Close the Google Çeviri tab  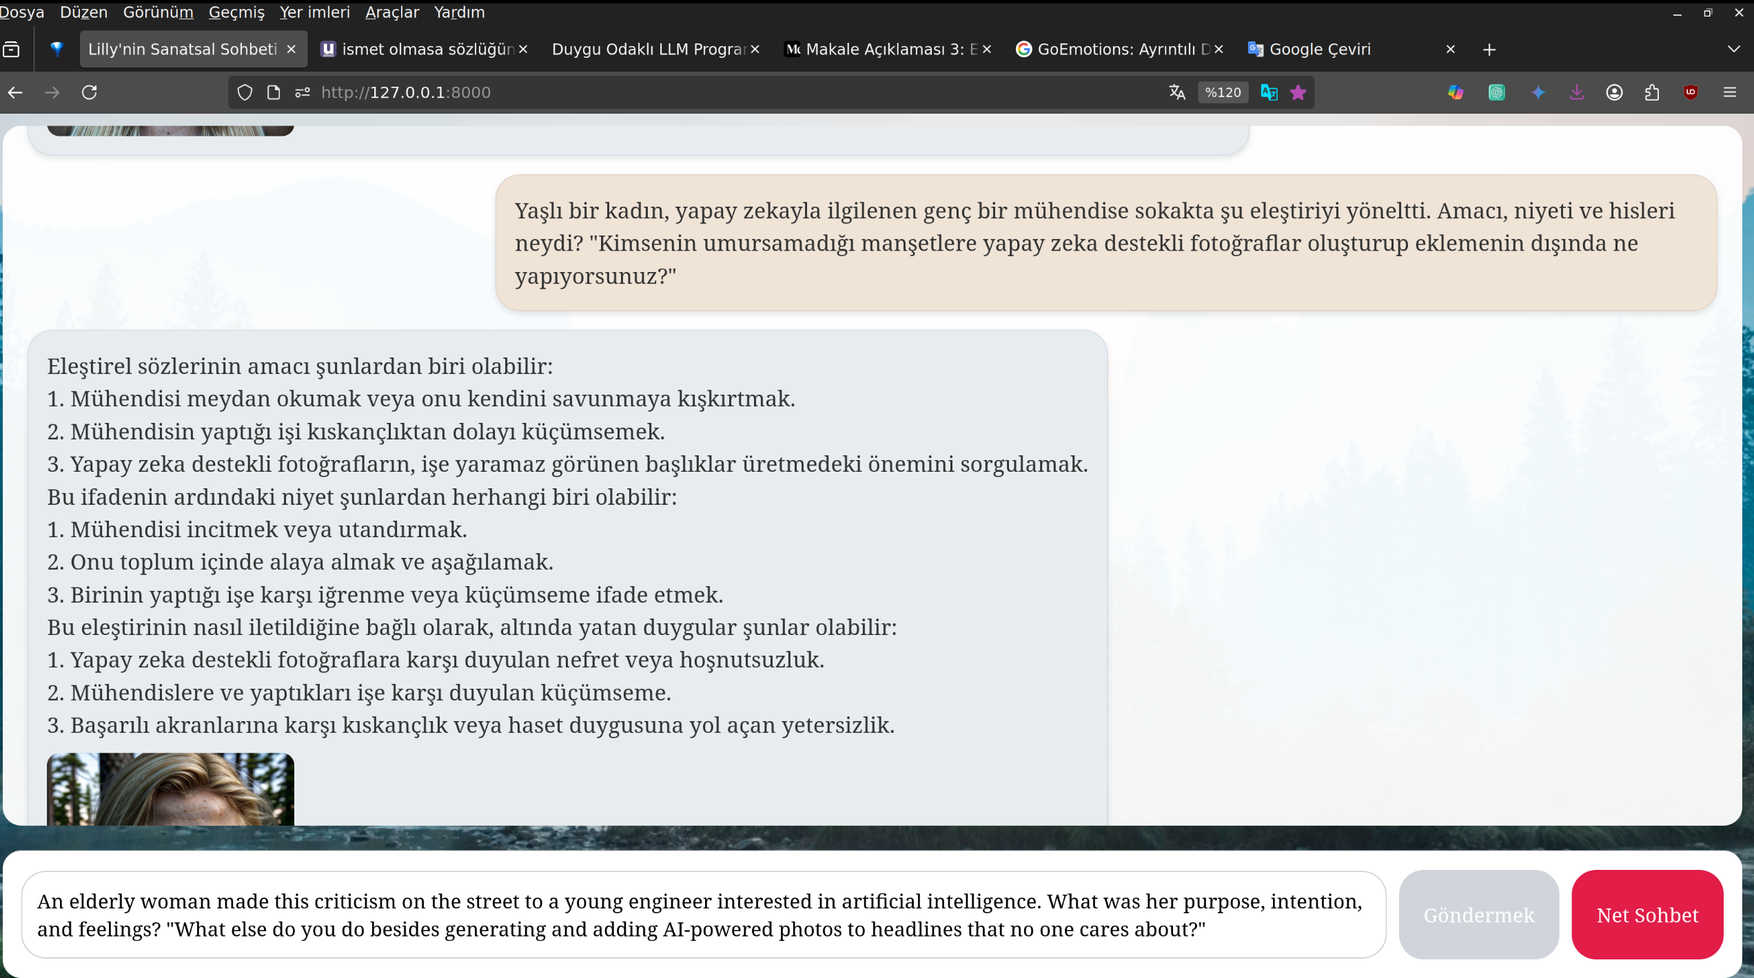[x=1450, y=50]
